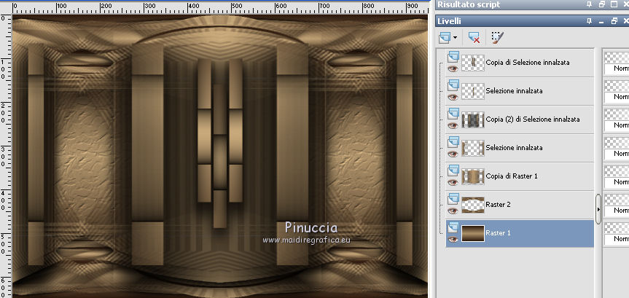This screenshot has height=298, width=629.
Task: Hide the Copia di Selezione innalzata layer
Action: 453,68
